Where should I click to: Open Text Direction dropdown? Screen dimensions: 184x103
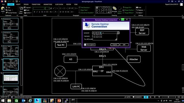(84, 7)
